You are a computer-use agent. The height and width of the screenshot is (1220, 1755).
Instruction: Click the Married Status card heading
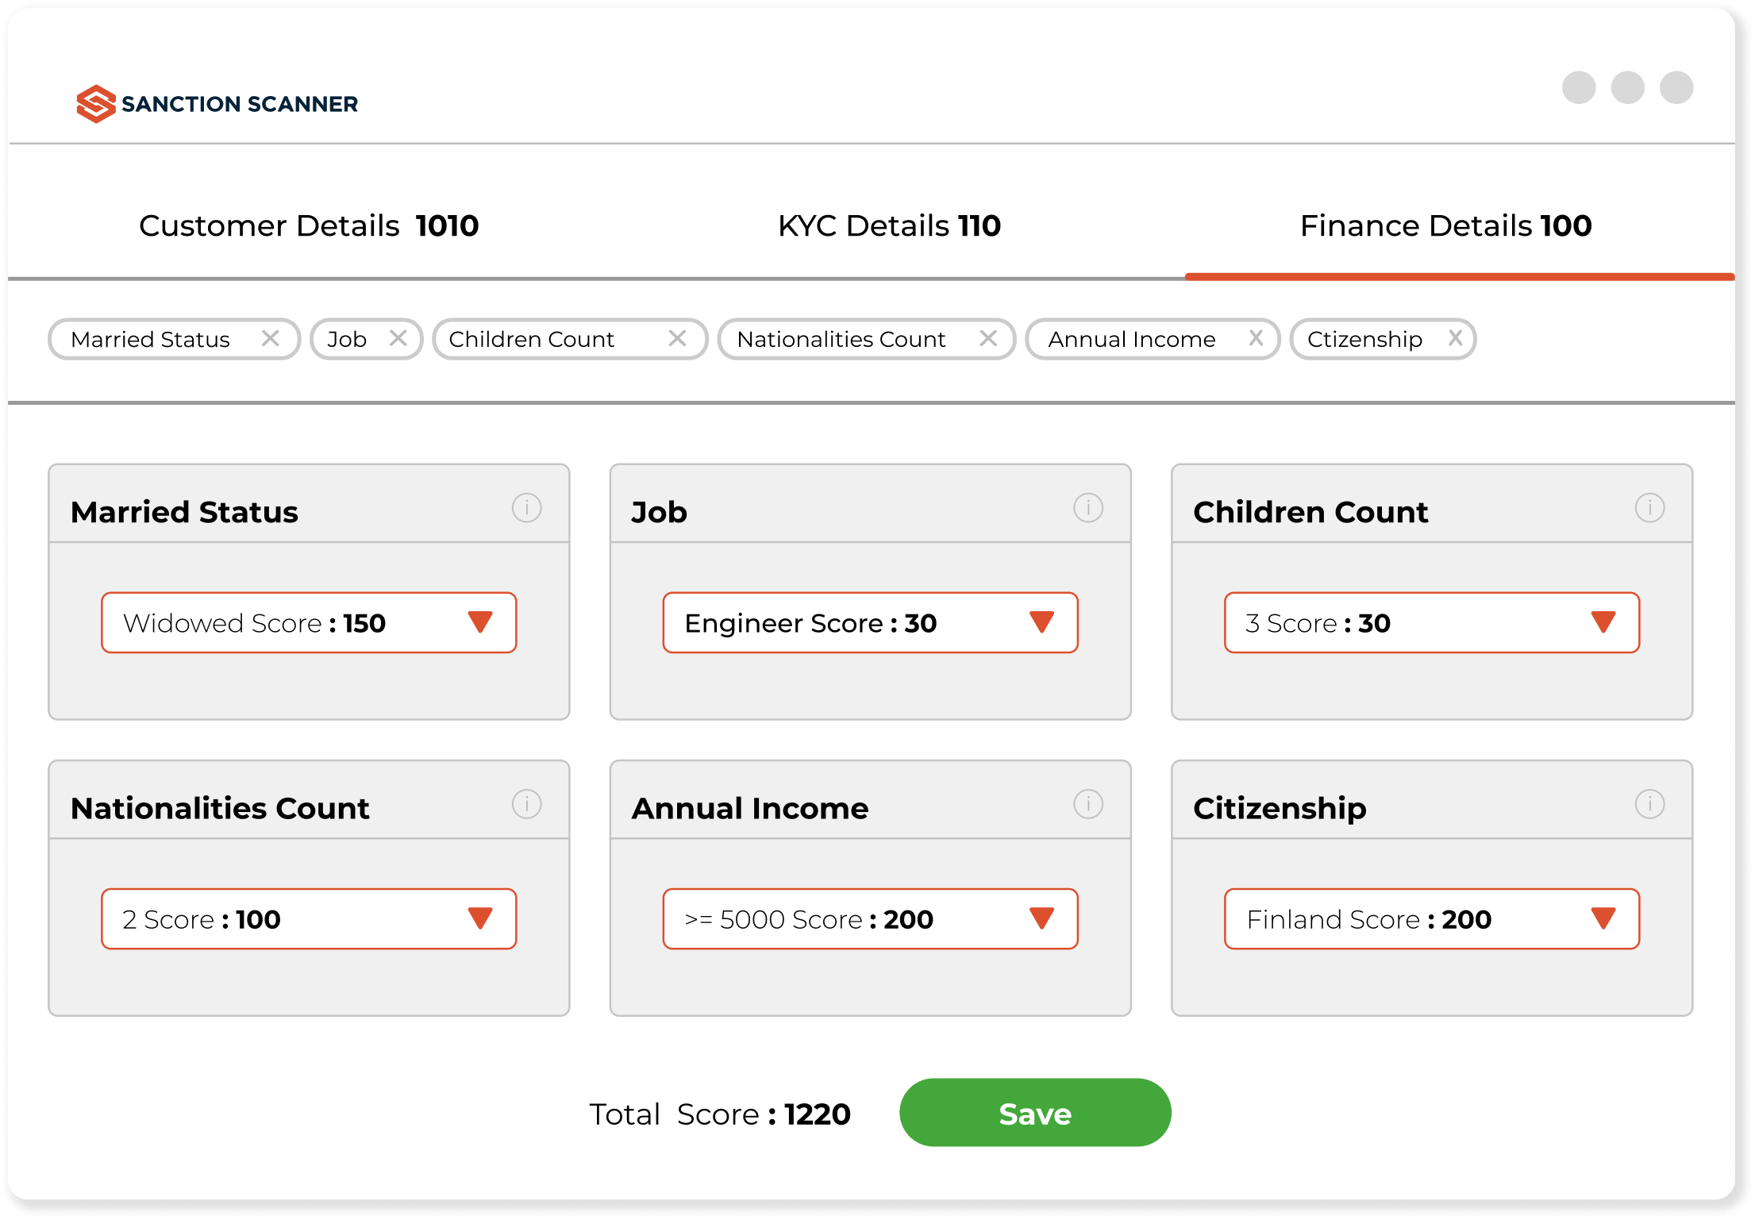pyautogui.click(x=184, y=512)
